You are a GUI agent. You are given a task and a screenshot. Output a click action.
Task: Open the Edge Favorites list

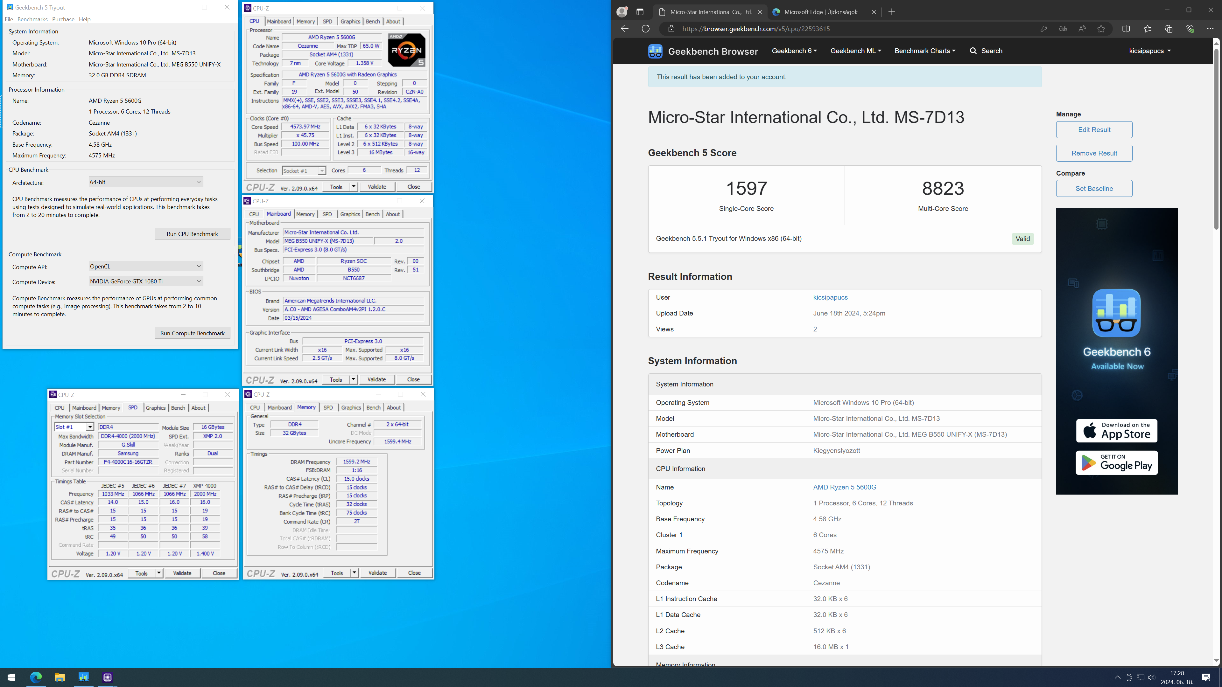point(1147,29)
